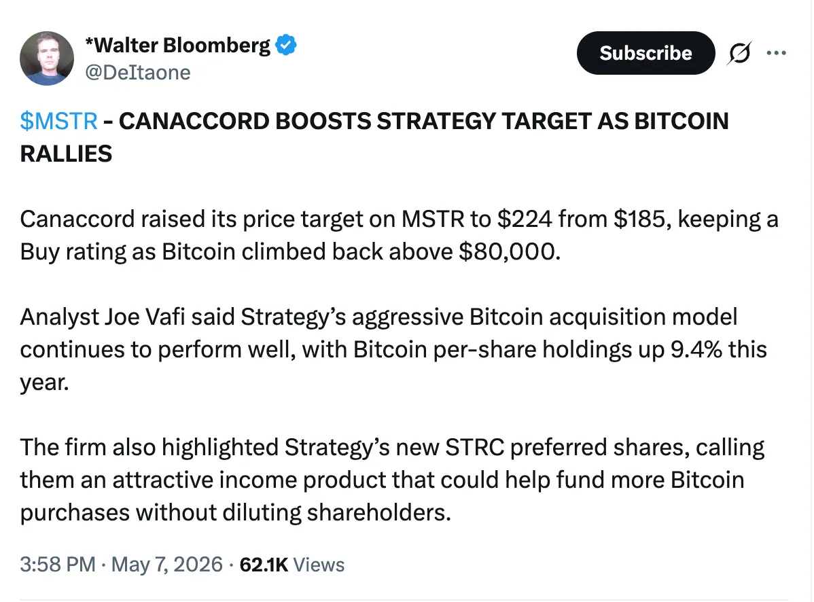Subscribe to Walter Bloomberg
This screenshot has width=814, height=602.
click(x=645, y=53)
